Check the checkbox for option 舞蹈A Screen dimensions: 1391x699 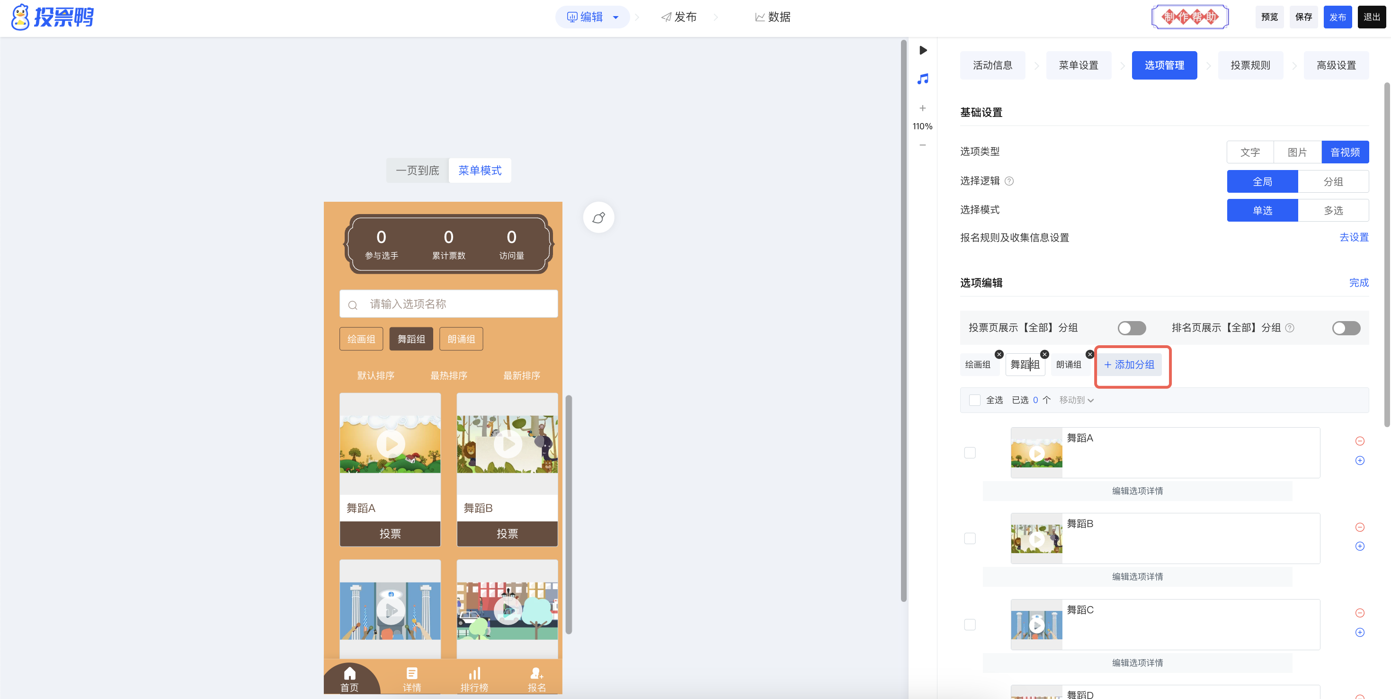point(970,453)
